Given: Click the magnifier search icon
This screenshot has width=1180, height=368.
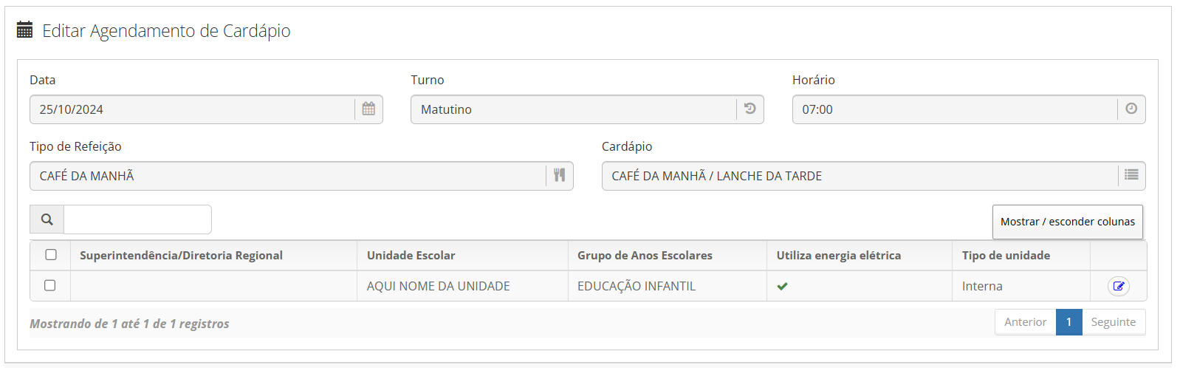Looking at the screenshot, I should point(47,219).
